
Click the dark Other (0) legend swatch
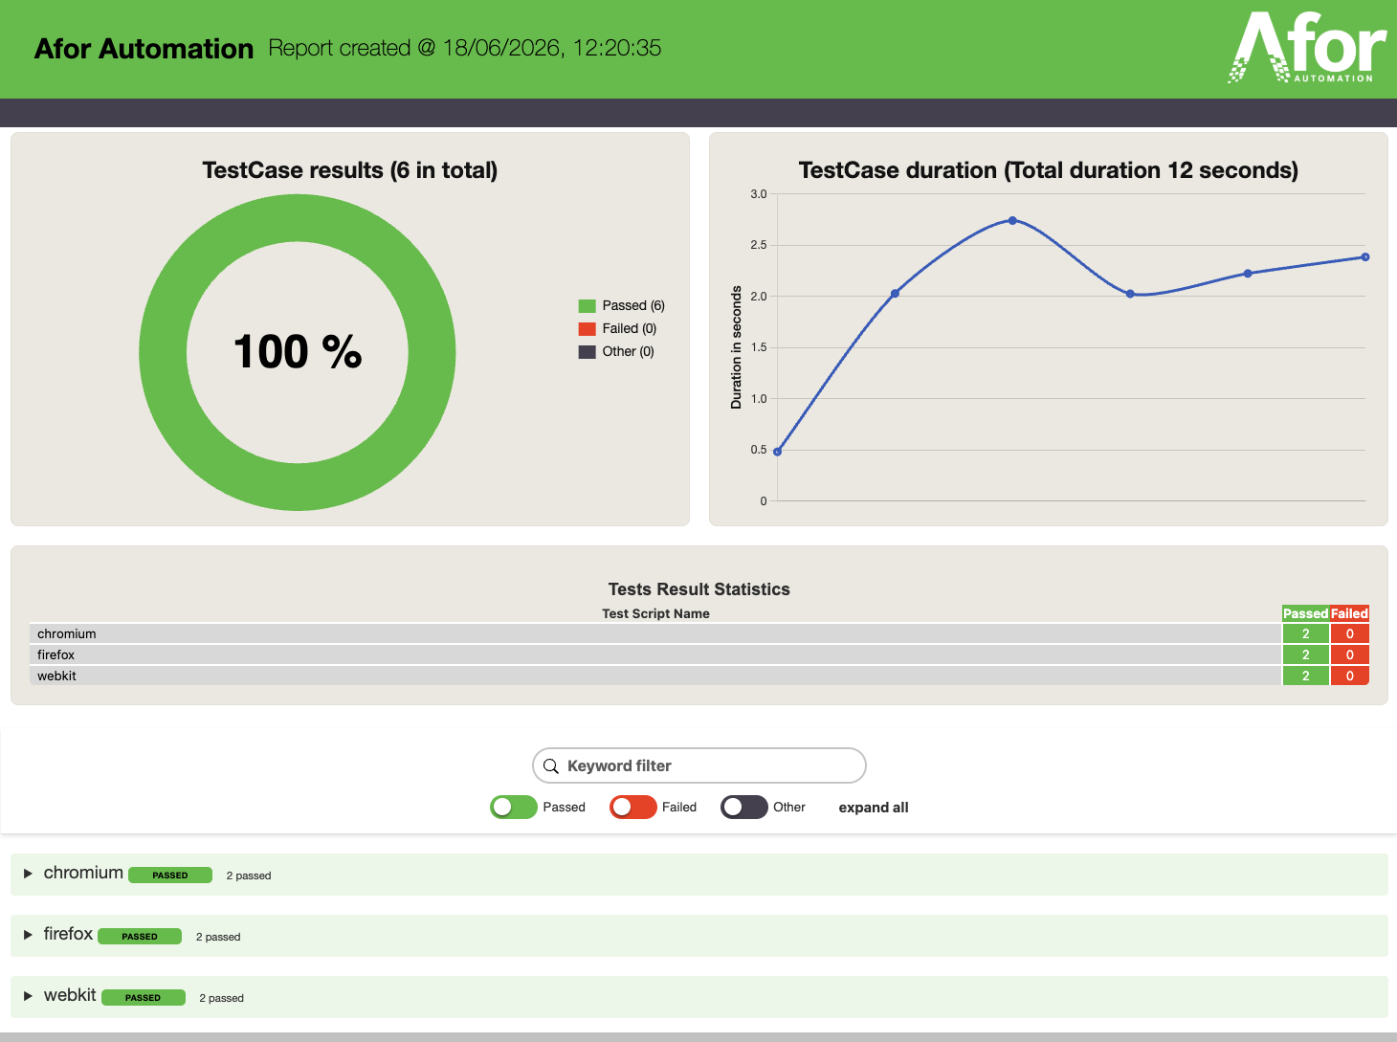point(588,352)
